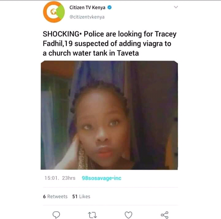Visit the @citizentvkenya handle

point(87,17)
